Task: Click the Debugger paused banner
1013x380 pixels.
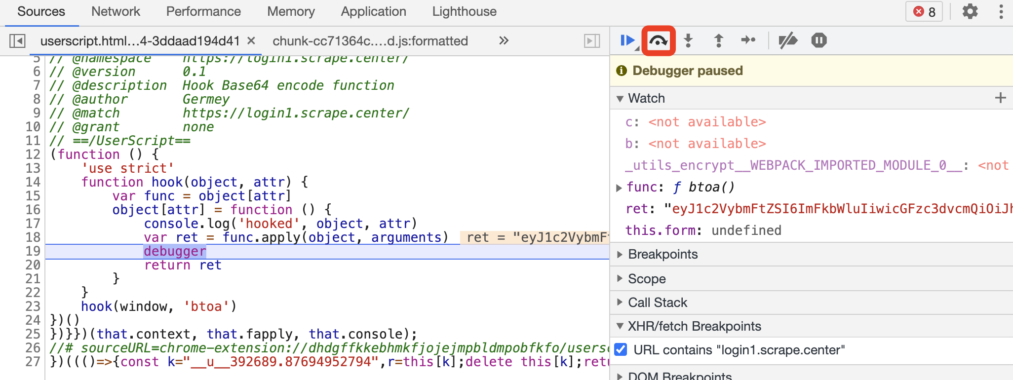Action: click(812, 71)
